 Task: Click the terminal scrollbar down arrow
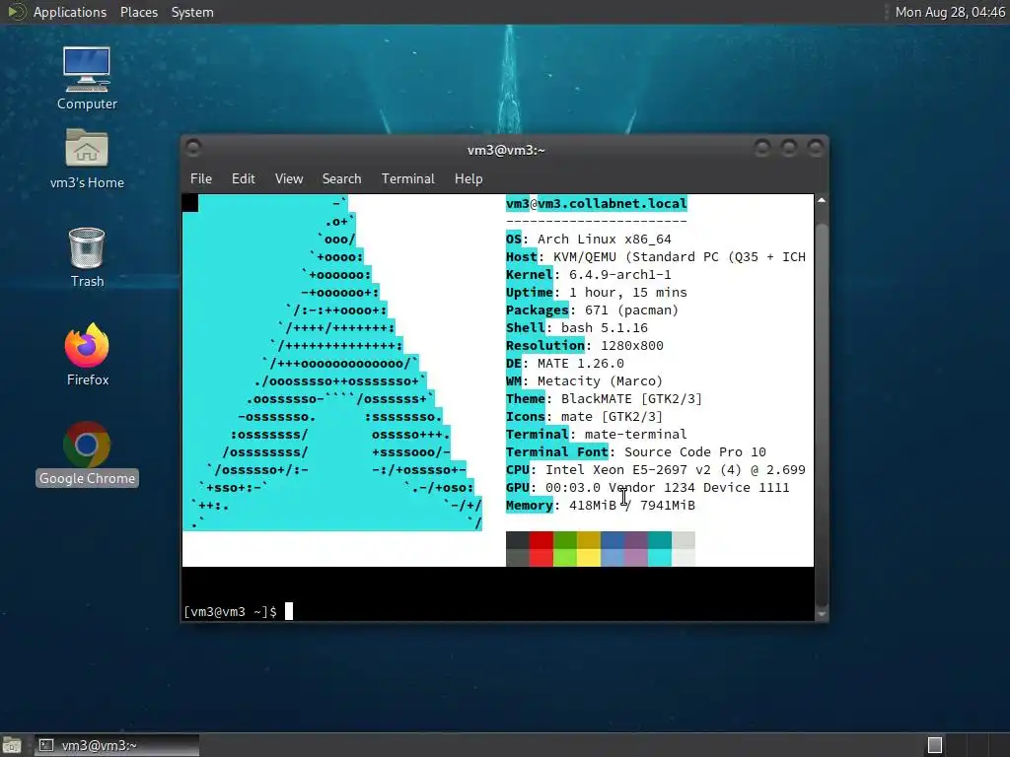pyautogui.click(x=822, y=614)
